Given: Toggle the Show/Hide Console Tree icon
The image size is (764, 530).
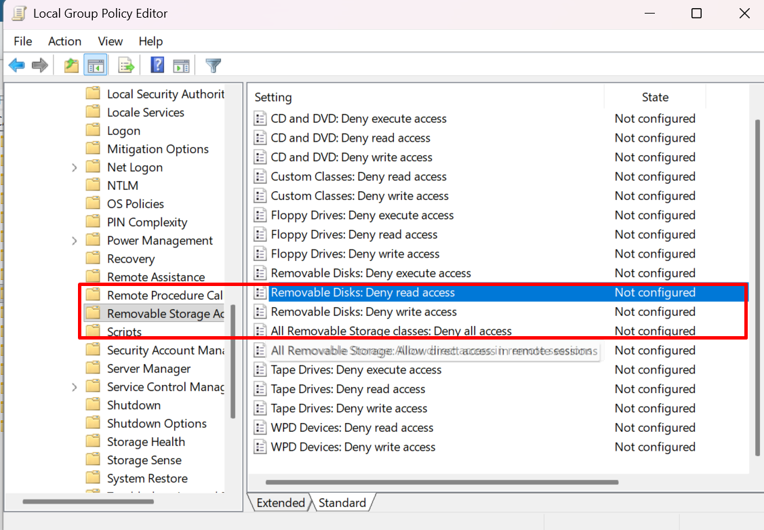Looking at the screenshot, I should click(x=95, y=66).
